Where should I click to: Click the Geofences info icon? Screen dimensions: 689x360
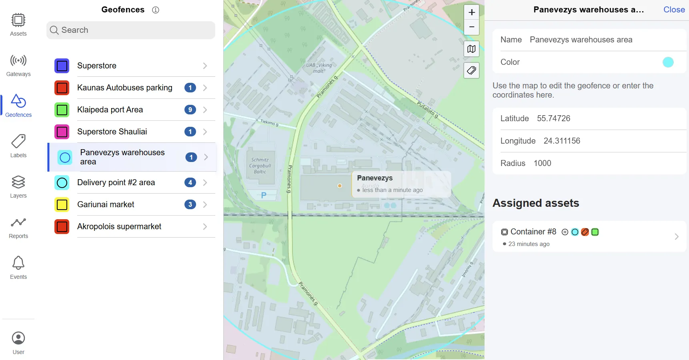coord(156,10)
